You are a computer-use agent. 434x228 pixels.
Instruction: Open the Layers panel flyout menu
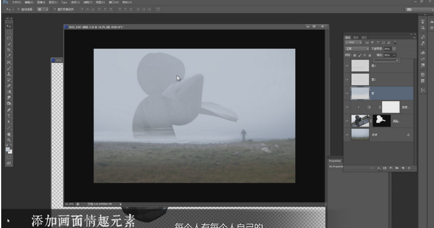pos(414,37)
